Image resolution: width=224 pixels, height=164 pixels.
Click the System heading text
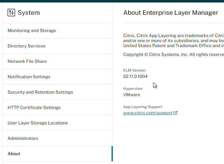click(29, 13)
